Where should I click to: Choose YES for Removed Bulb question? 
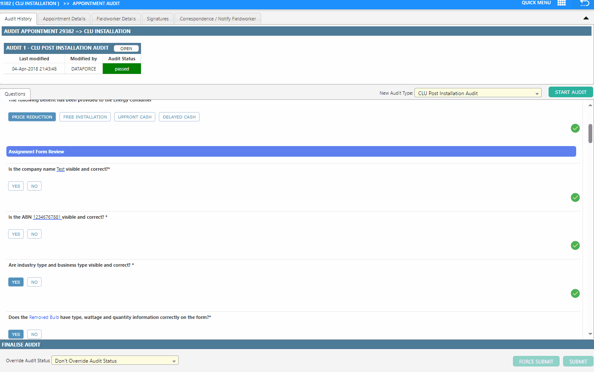[x=16, y=334]
